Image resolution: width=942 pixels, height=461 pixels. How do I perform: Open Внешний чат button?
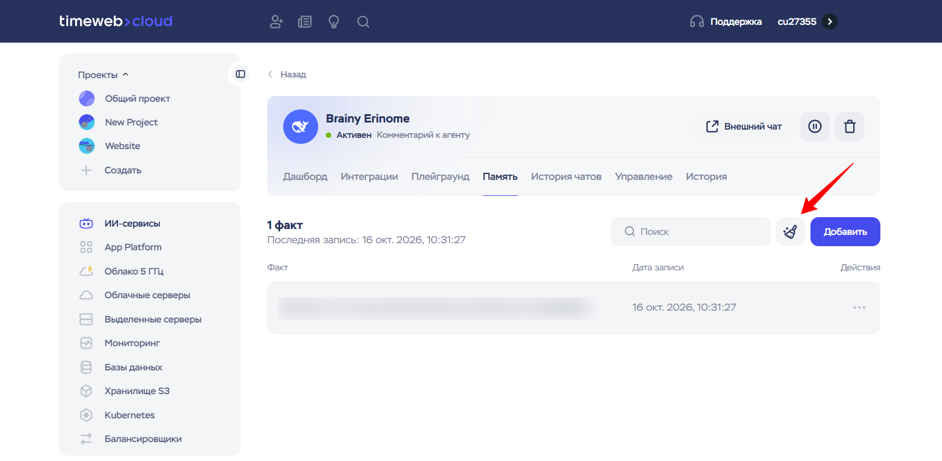click(x=744, y=127)
